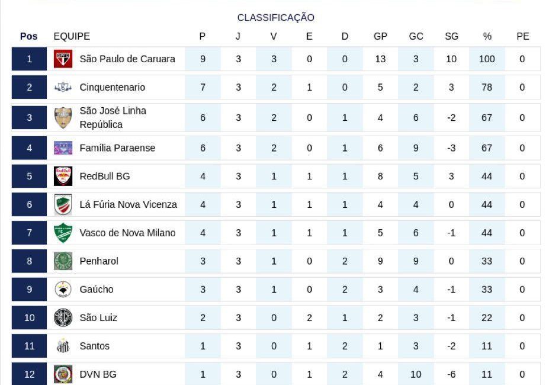Sort by the Pos column header
The height and width of the screenshot is (385, 546).
pos(29,36)
